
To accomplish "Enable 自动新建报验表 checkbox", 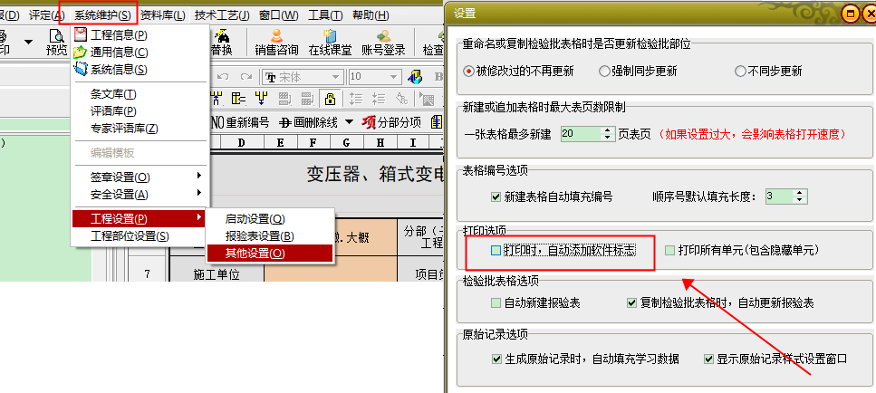I will coord(496,303).
